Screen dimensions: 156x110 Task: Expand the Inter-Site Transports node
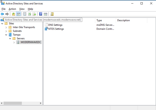pos(6,27)
